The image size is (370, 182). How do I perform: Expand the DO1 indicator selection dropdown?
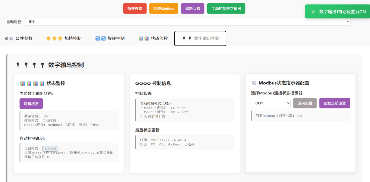pyautogui.click(x=271, y=103)
